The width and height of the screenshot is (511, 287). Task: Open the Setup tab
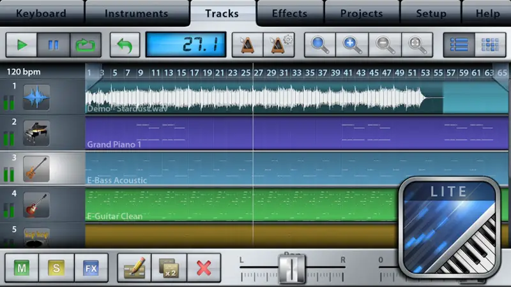431,13
